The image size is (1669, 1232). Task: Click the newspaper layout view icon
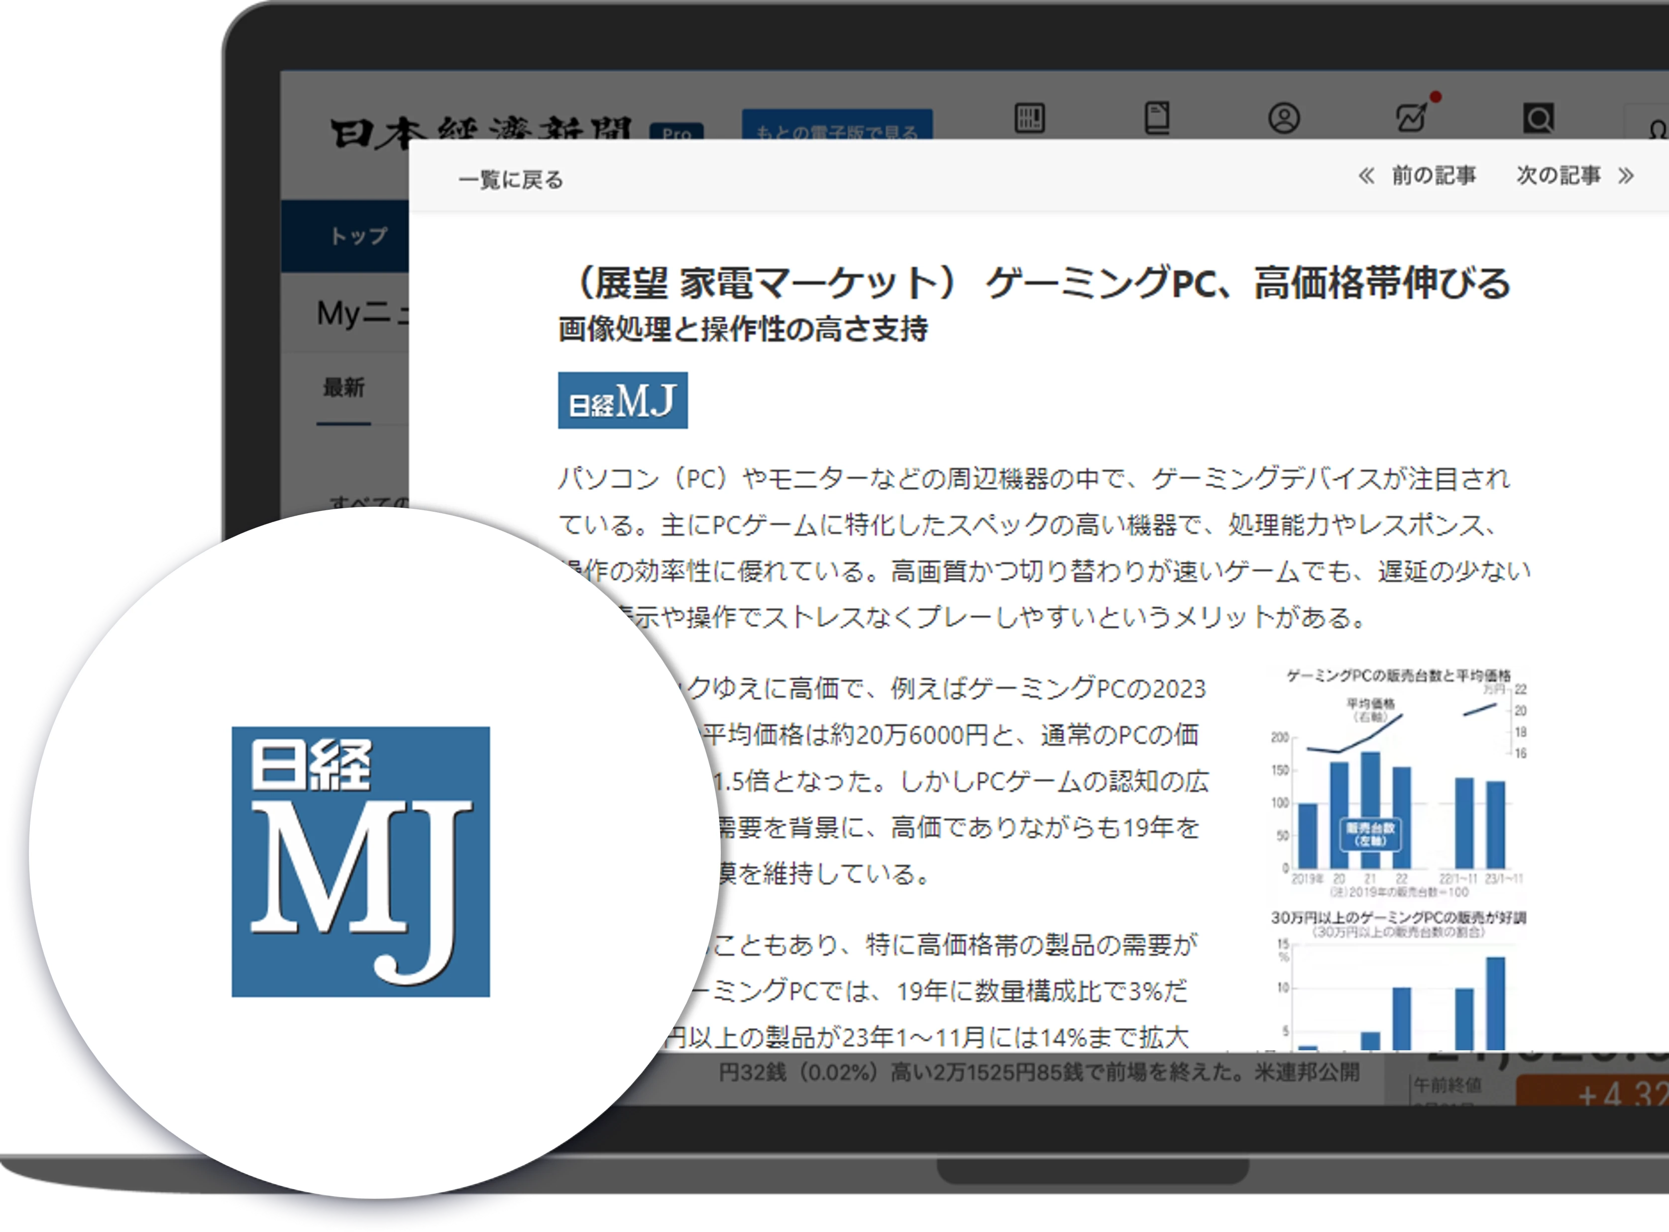click(x=1029, y=118)
